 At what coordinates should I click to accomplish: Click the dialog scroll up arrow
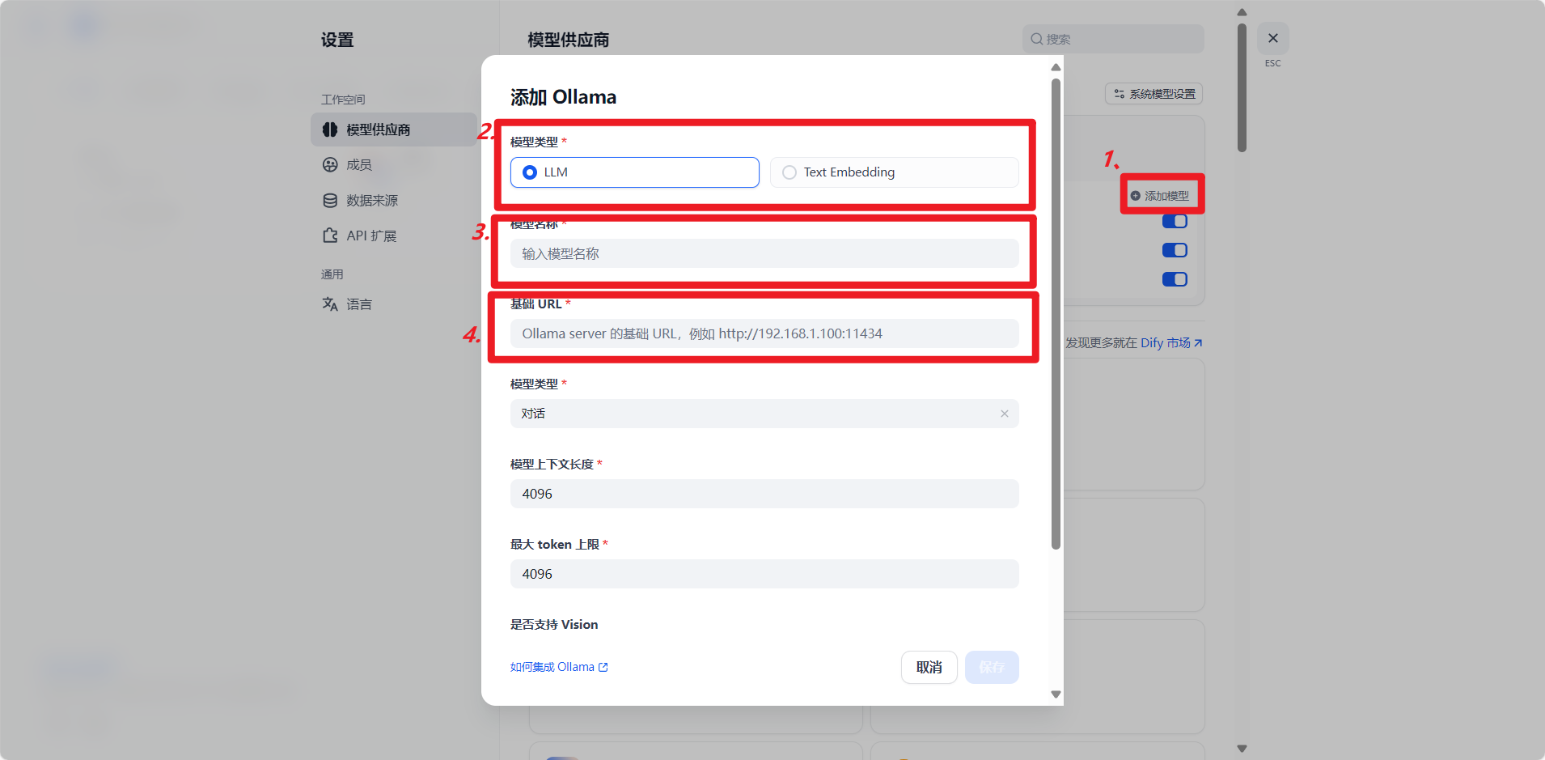[1056, 67]
